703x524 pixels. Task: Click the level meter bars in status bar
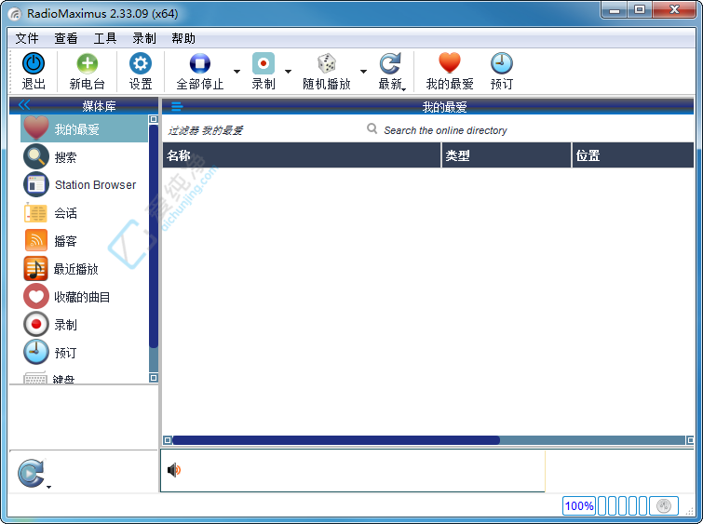click(x=622, y=506)
